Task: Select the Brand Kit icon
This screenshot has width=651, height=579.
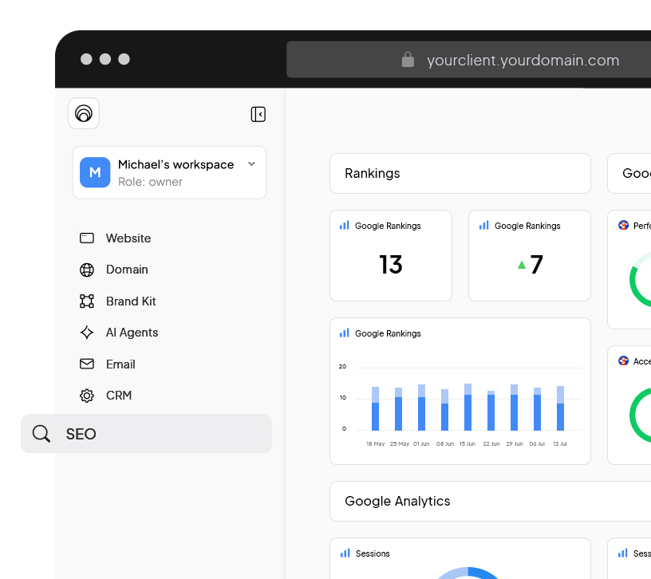Action: pos(87,301)
